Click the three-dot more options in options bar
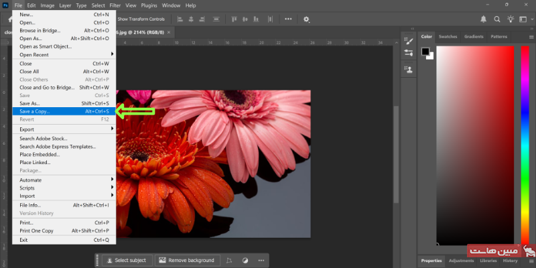The width and height of the screenshot is (536, 268). [x=288, y=19]
